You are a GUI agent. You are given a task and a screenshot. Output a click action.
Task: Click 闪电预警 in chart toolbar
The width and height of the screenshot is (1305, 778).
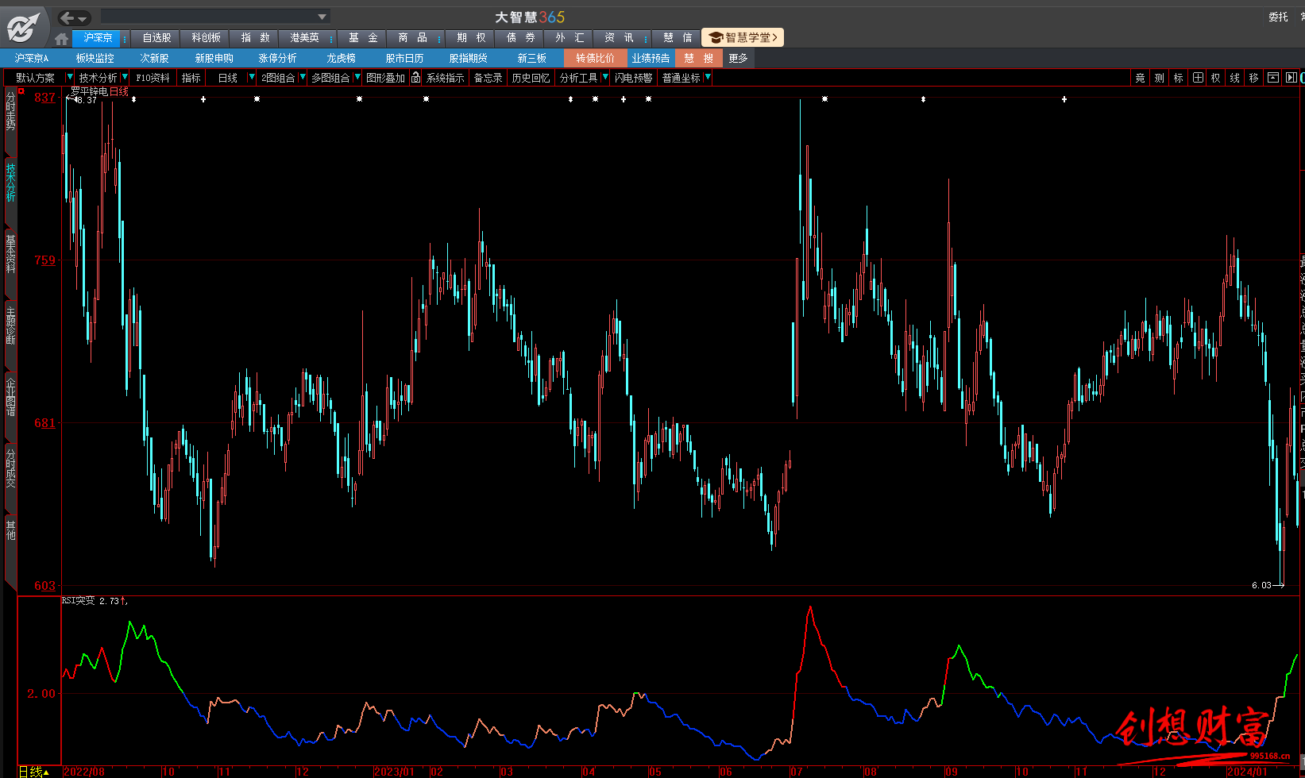633,78
